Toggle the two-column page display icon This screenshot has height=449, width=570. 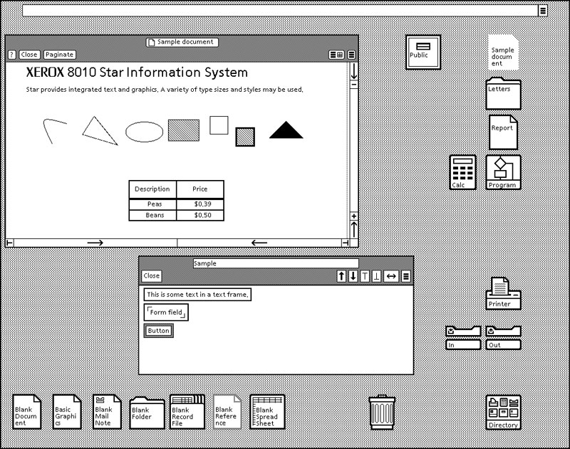point(335,54)
